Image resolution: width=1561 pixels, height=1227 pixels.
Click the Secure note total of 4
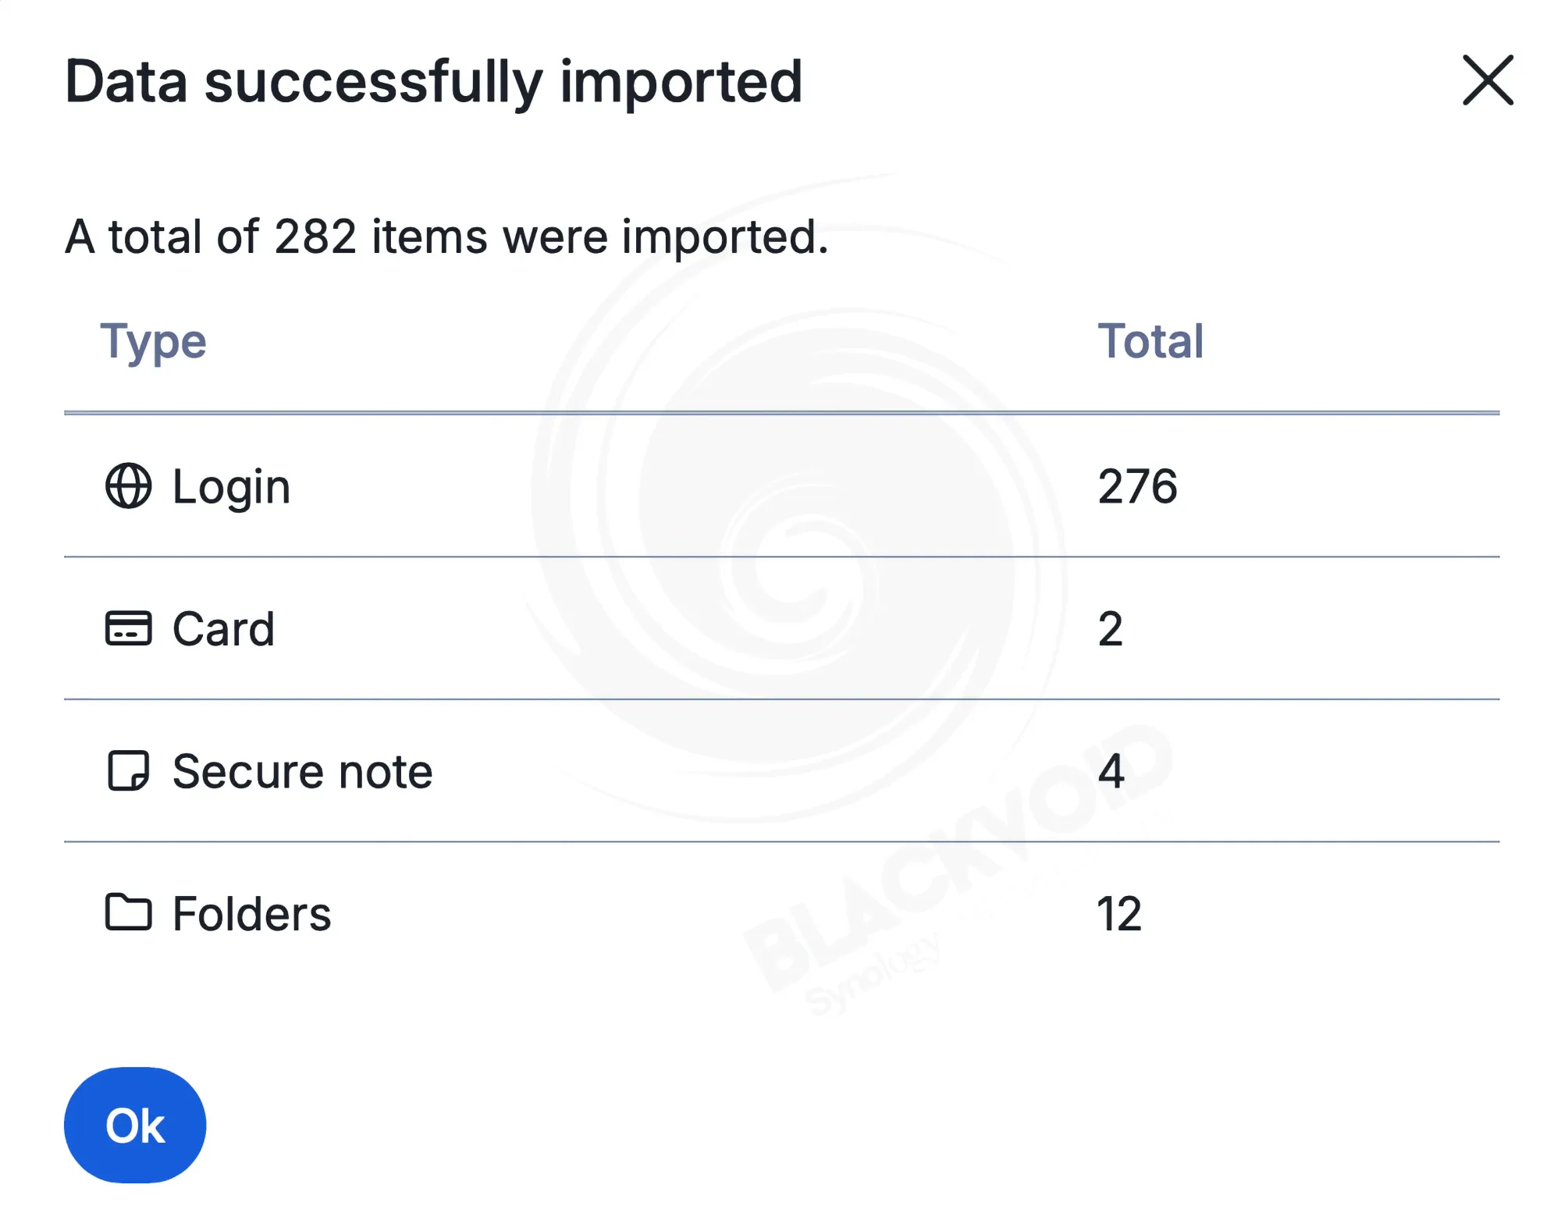[x=1111, y=771]
